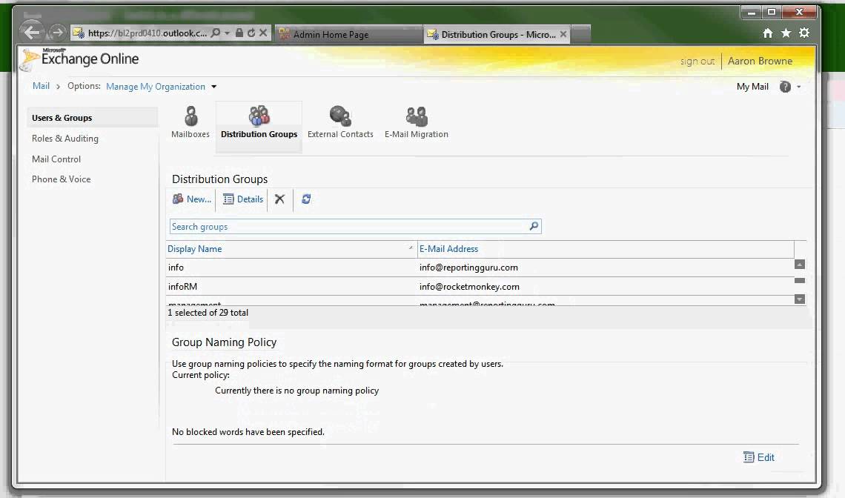This screenshot has height=498, width=845.
Task: Expand the help dropdown arrow
Action: click(x=798, y=87)
